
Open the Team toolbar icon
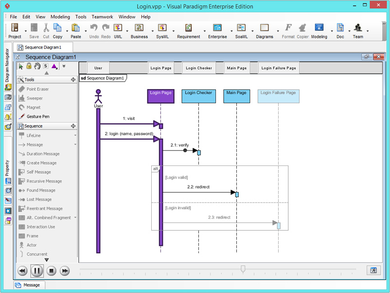point(358,27)
